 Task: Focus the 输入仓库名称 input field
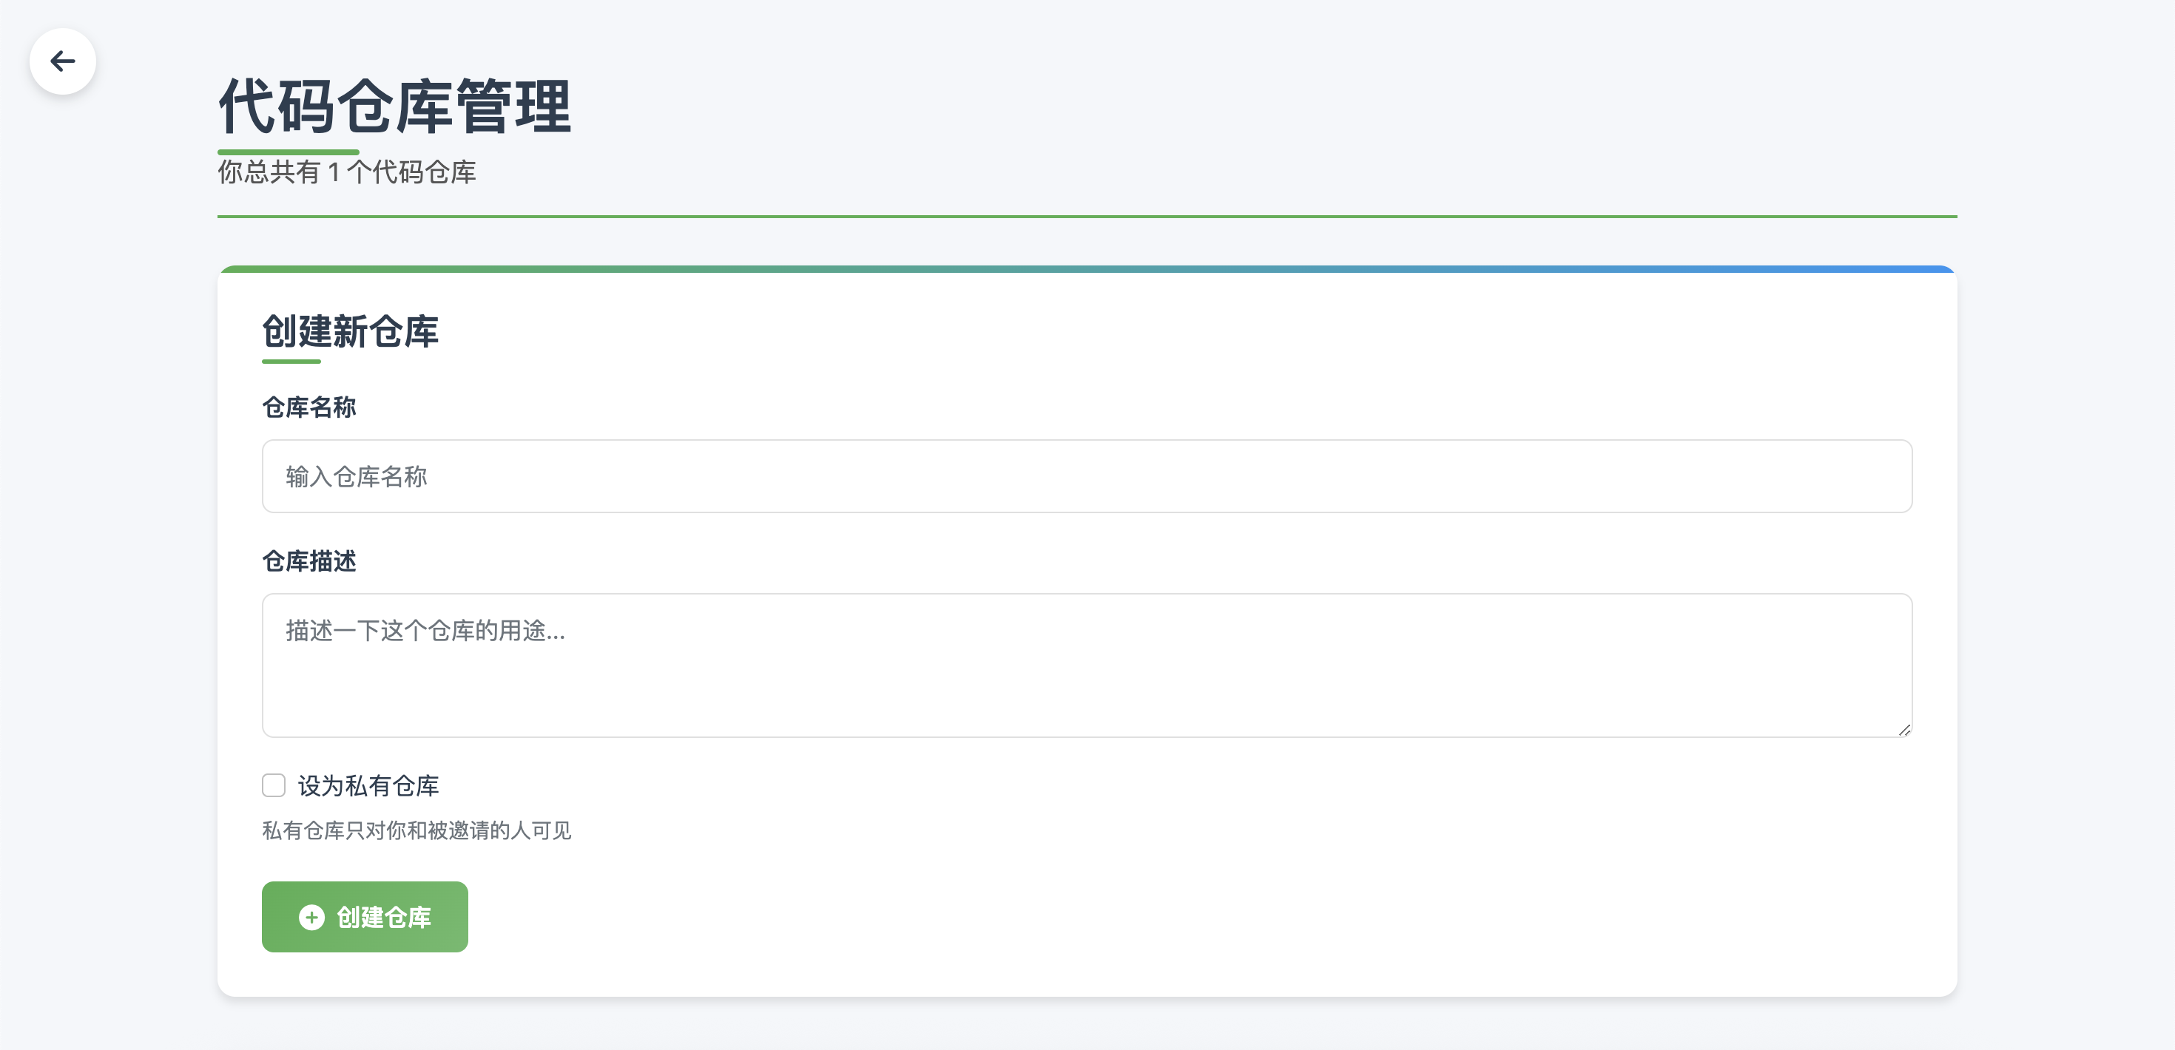tap(1087, 476)
